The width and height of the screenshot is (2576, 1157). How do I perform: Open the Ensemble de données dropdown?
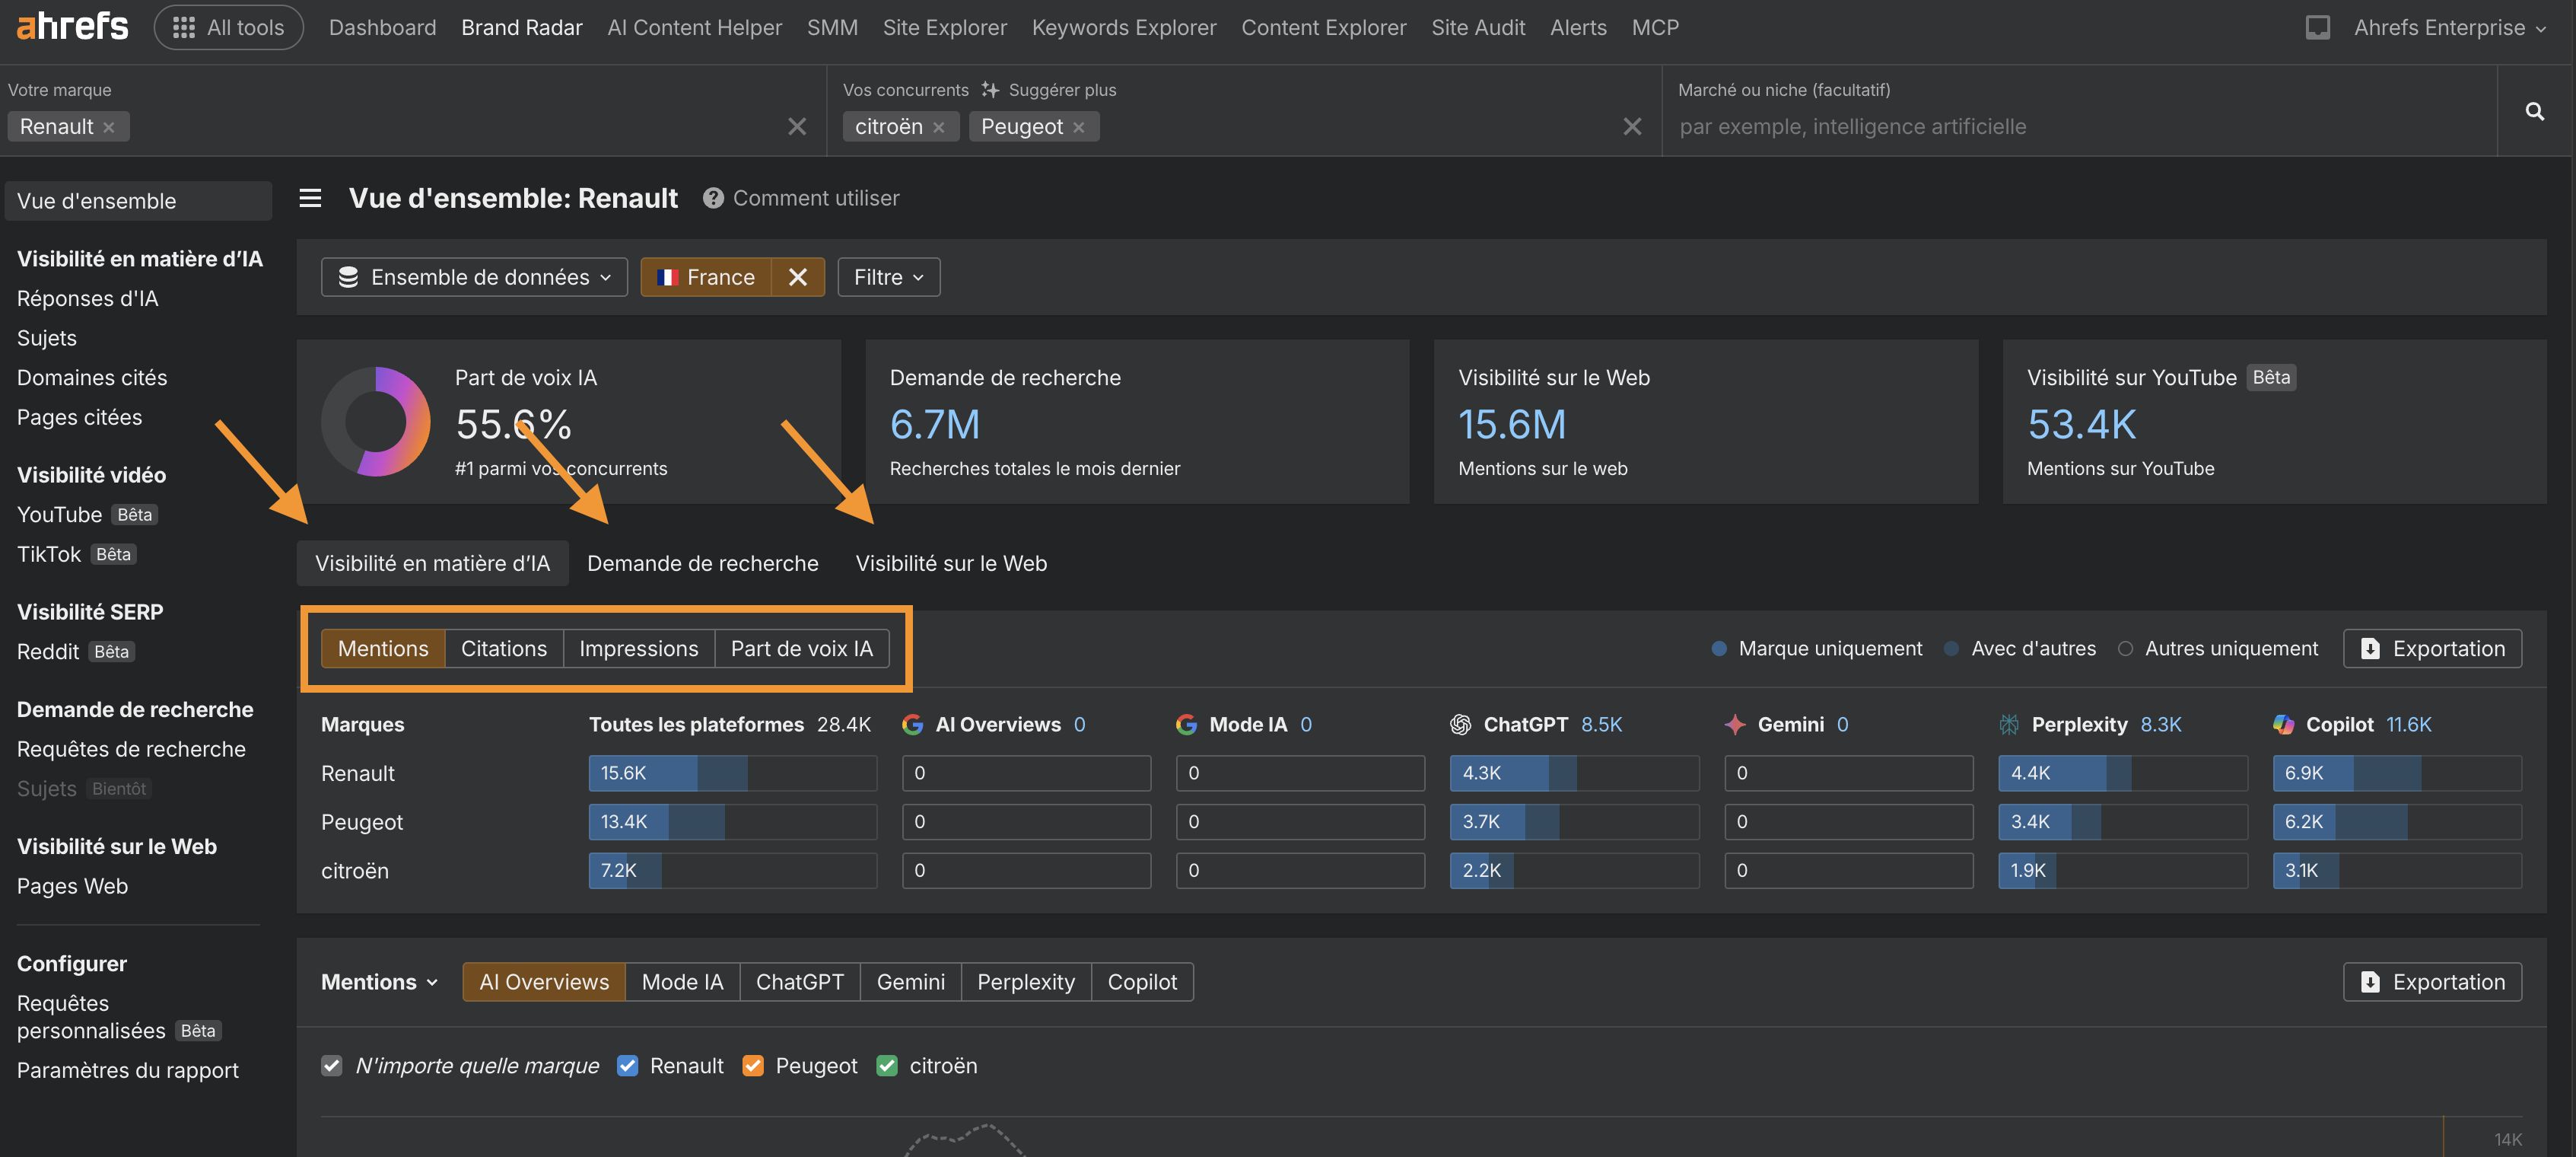click(474, 276)
